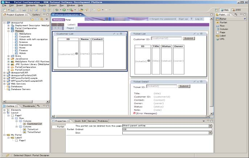249x158 pixels.
Task: Click the Open Perspective icon
Action: pos(216,10)
